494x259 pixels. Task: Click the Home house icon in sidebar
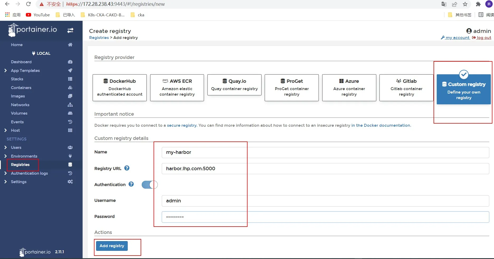(70, 45)
